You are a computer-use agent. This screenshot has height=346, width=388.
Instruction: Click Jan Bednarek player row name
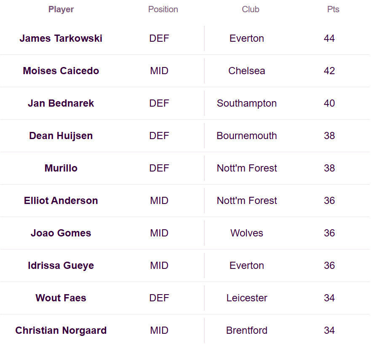click(61, 103)
